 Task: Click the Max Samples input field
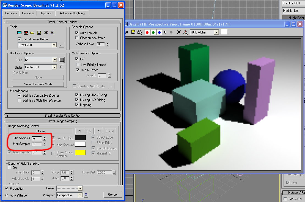[37, 144]
